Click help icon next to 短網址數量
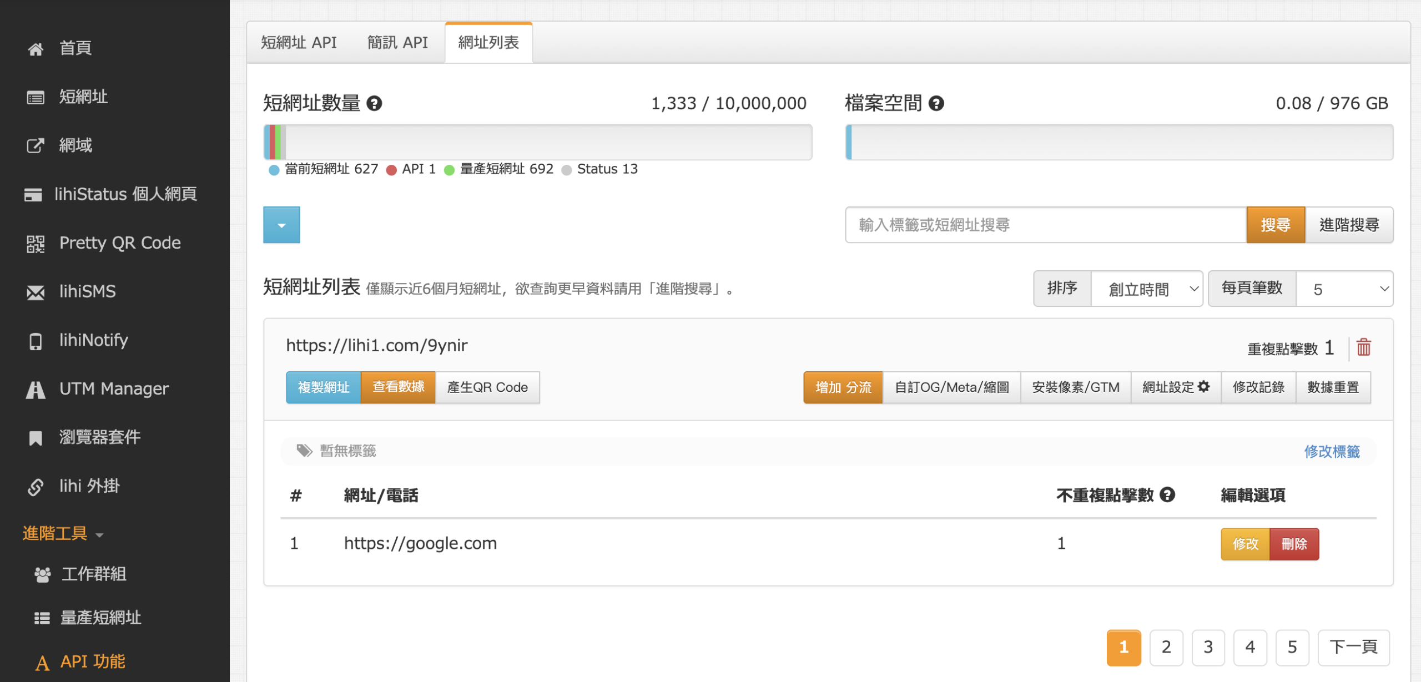The width and height of the screenshot is (1421, 682). (375, 104)
